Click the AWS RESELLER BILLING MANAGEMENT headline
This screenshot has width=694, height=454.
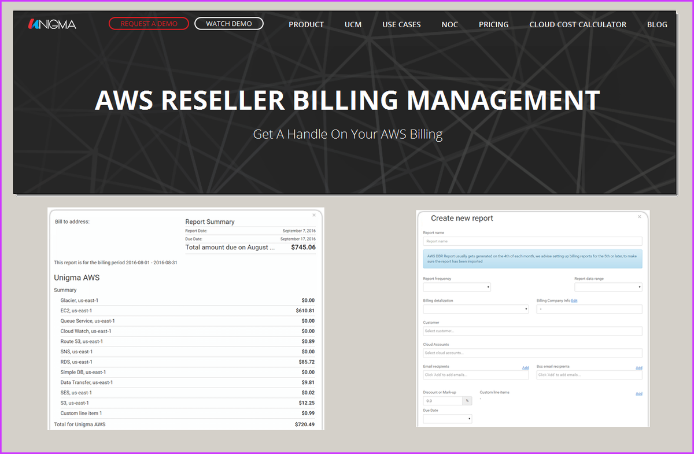point(347,100)
